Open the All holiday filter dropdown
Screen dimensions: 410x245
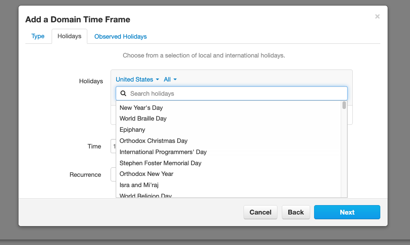pyautogui.click(x=170, y=79)
